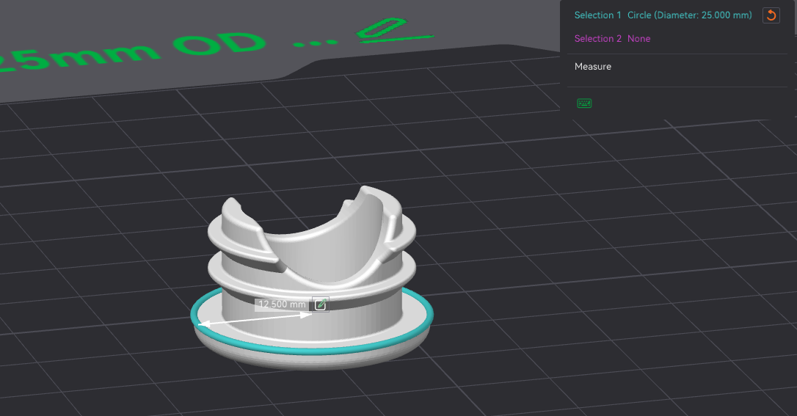The width and height of the screenshot is (797, 416).
Task: Select the Selection 1 circle diameter entry
Action: pos(663,15)
